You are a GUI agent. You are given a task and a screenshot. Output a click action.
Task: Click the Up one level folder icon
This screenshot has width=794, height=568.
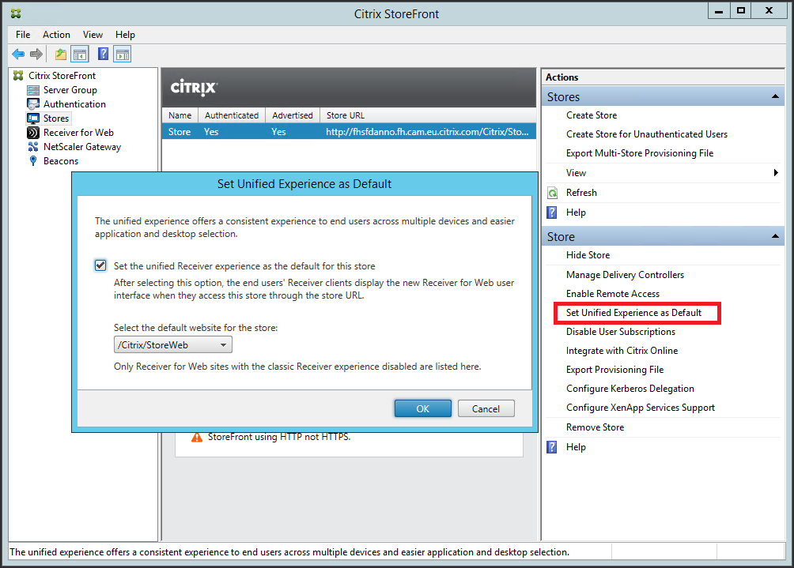click(x=61, y=55)
